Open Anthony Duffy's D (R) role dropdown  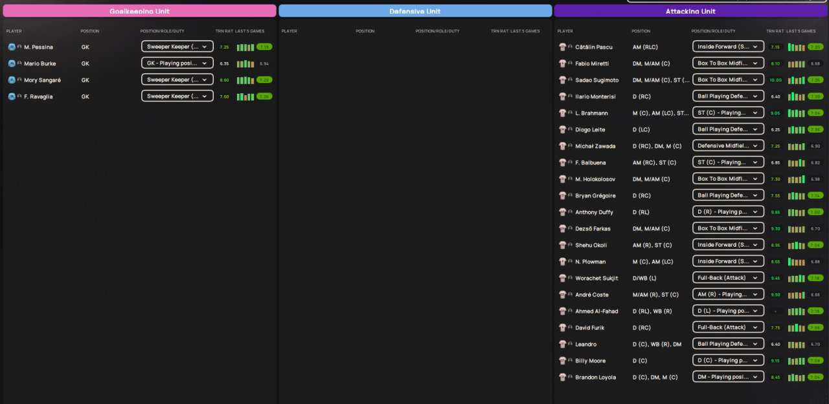click(x=728, y=212)
